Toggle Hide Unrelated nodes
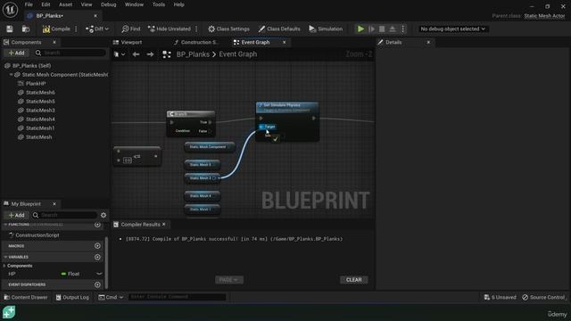 coord(169,29)
